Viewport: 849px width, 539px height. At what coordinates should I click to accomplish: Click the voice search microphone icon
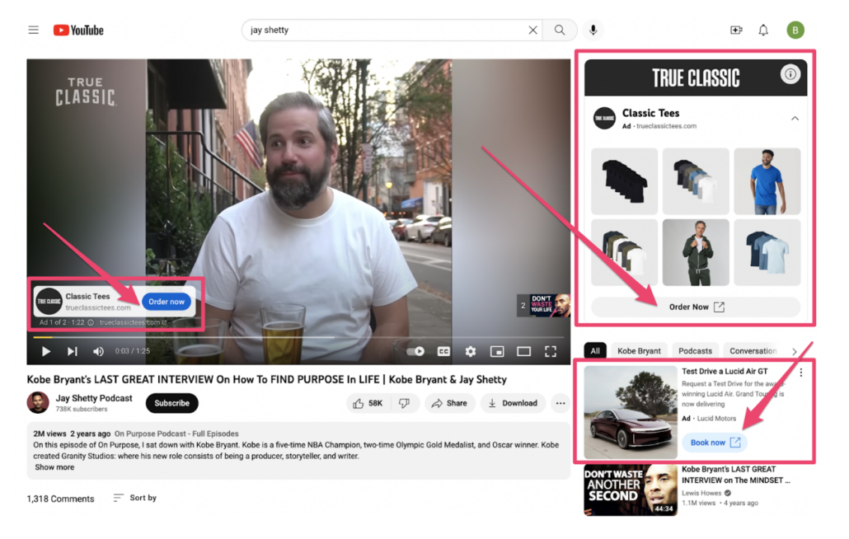point(592,30)
